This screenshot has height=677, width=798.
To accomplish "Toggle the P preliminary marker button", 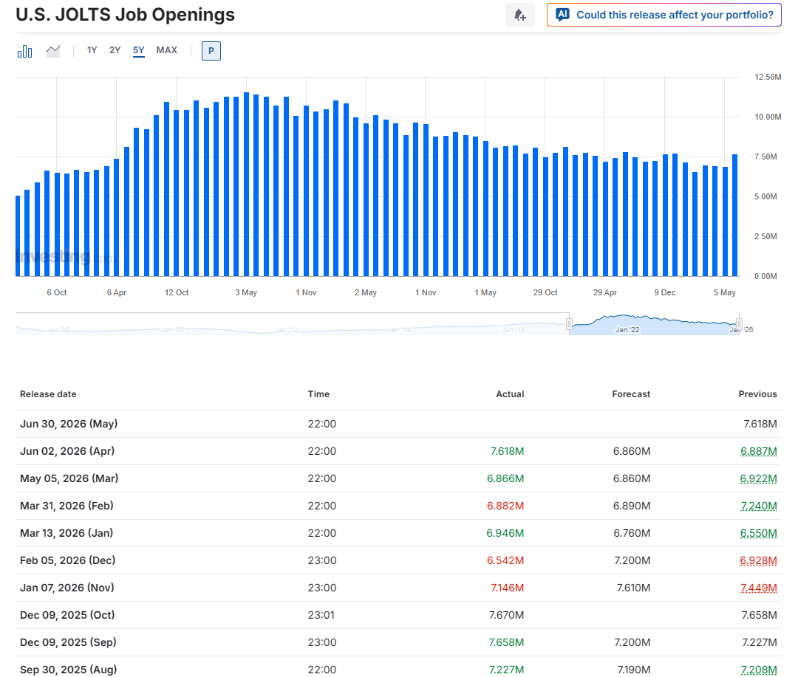I will coord(211,51).
